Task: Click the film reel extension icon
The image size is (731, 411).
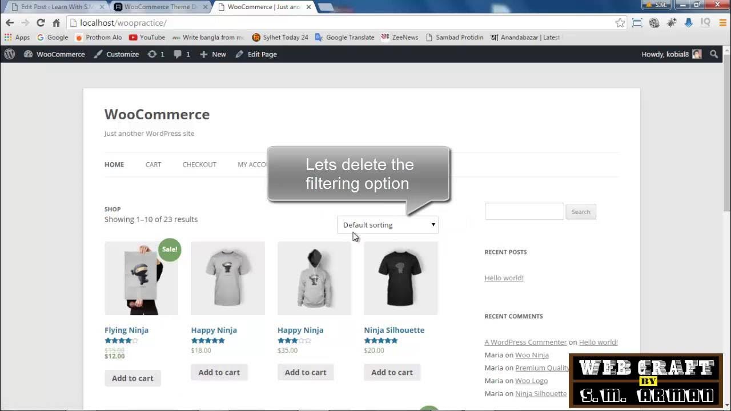Action: 654,23
